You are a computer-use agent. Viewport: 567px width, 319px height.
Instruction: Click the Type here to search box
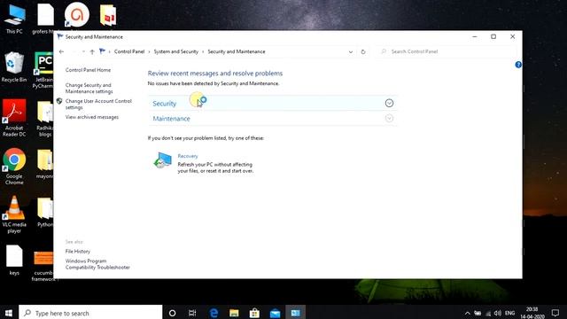point(90,313)
